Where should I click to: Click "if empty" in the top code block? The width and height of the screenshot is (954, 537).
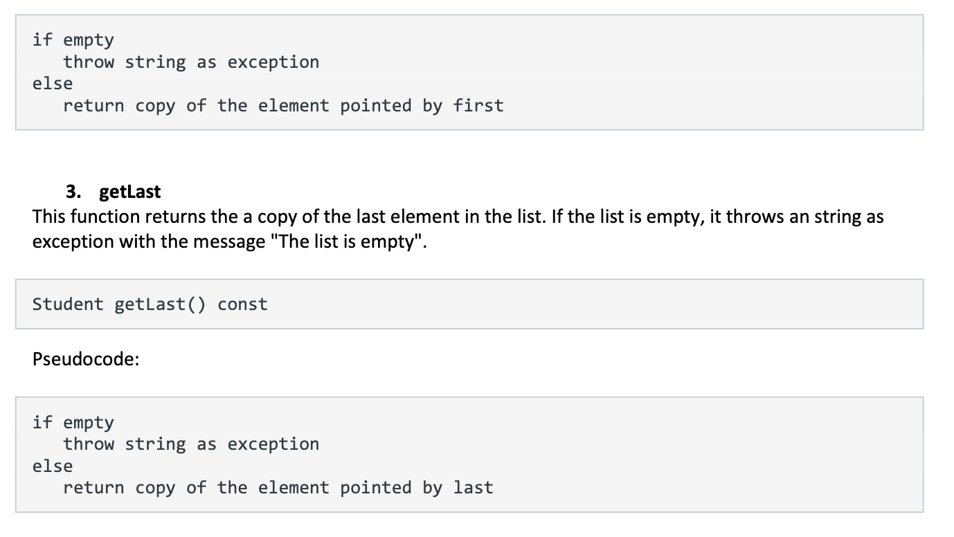coord(73,40)
